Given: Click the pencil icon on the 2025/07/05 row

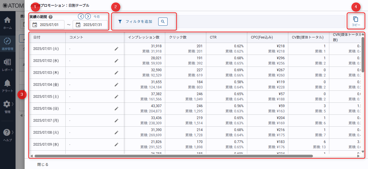Looking at the screenshot, I should coord(116,97).
